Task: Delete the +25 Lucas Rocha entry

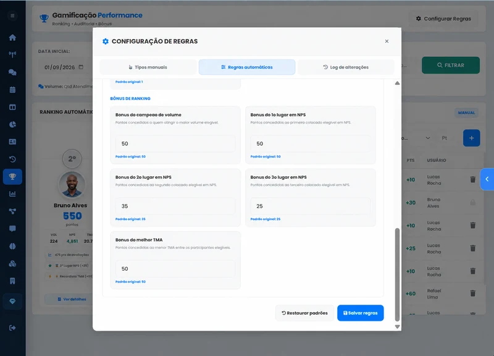Action: click(472, 248)
